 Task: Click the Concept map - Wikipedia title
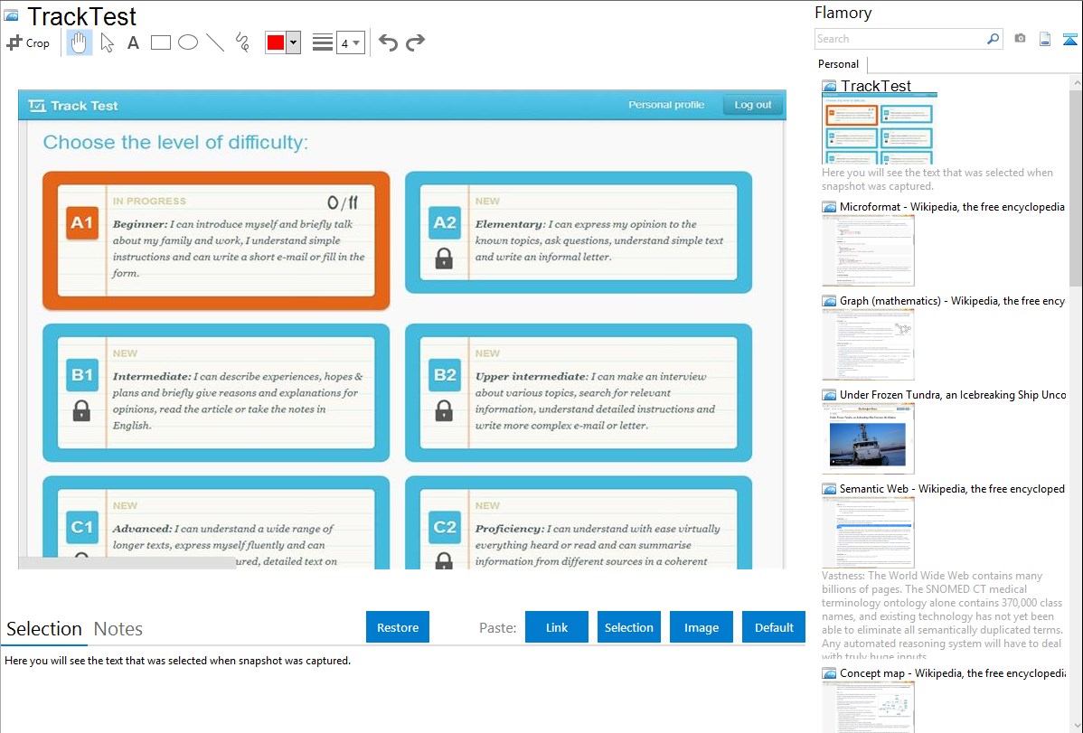coord(952,672)
